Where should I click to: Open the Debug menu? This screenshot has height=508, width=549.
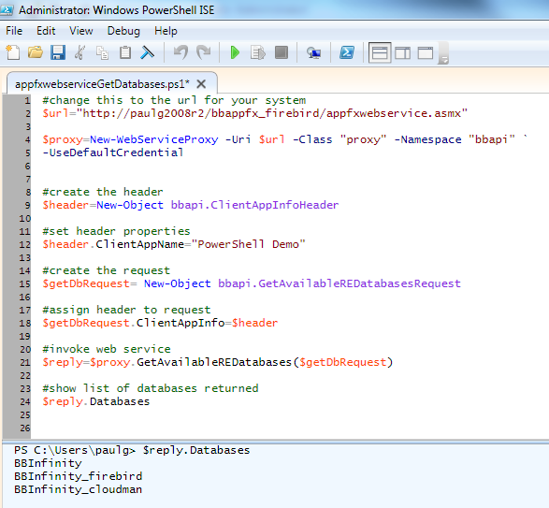pyautogui.click(x=123, y=31)
